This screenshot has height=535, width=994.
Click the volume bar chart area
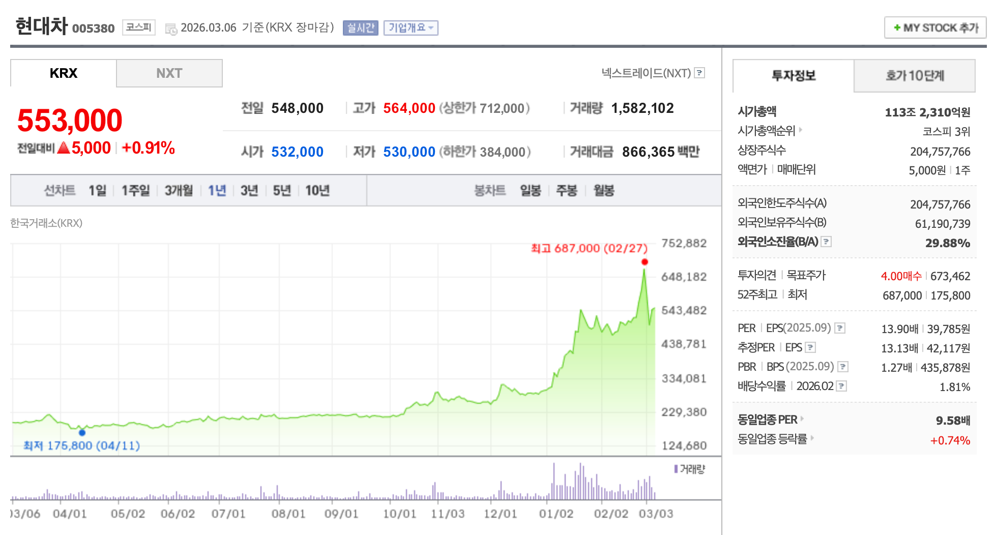pos(333,480)
